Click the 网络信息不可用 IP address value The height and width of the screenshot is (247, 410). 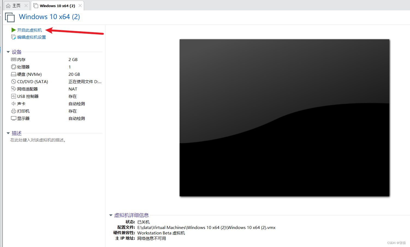coord(151,238)
